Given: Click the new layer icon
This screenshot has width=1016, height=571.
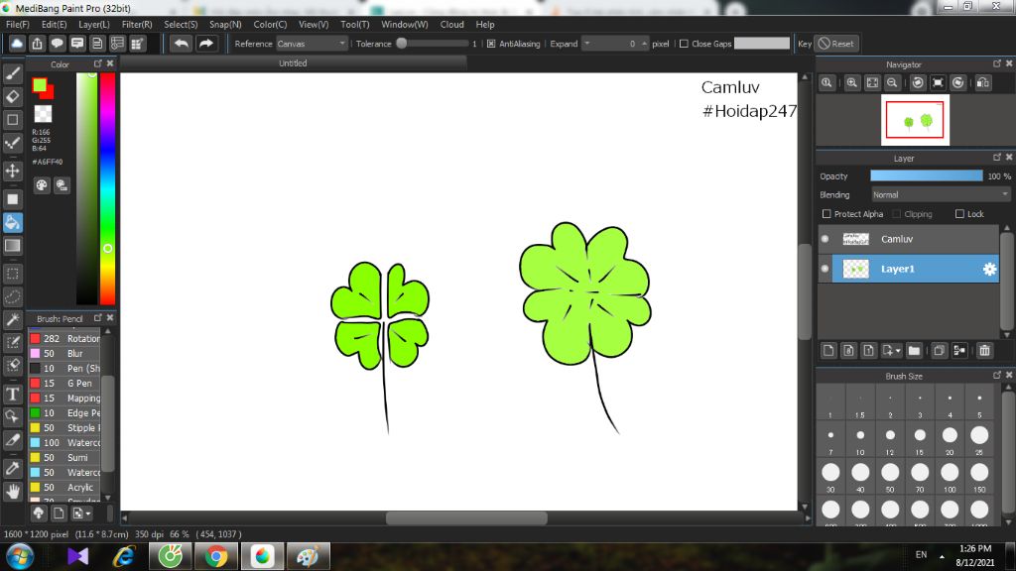Looking at the screenshot, I should click(828, 350).
